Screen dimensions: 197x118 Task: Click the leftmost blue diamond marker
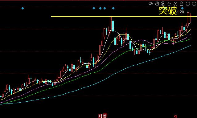tap(23, 8)
